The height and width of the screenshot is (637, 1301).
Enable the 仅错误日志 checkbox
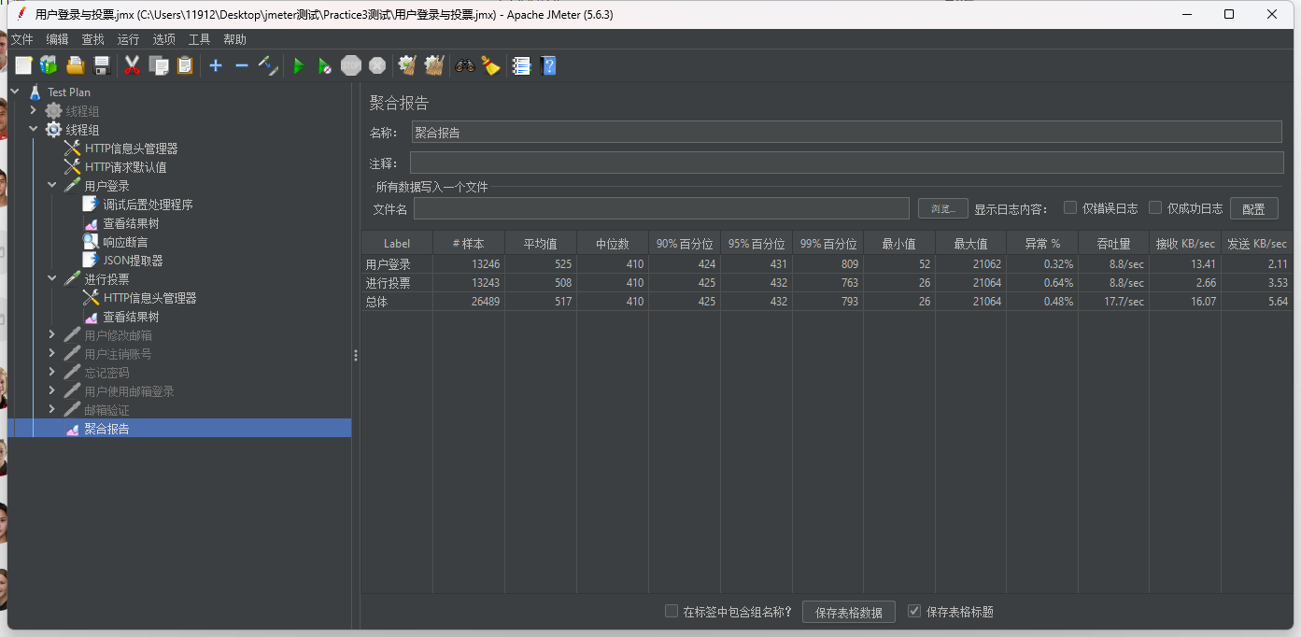coord(1070,207)
